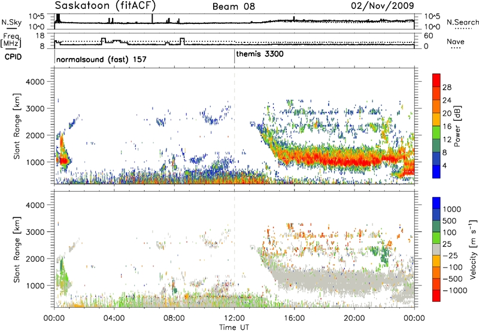Click the dashed 12:00 CPID divider in power panel
Screen dimensions: 479x331
click(235, 126)
